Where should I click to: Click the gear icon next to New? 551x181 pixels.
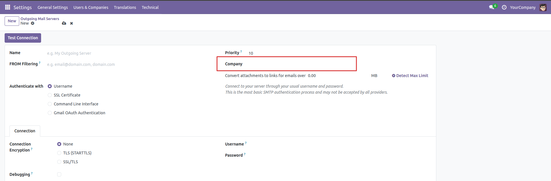(32, 23)
